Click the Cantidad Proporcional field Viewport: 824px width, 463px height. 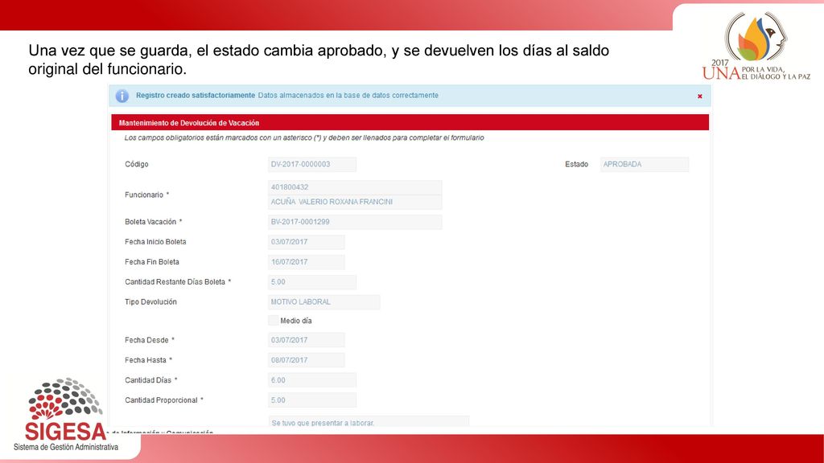click(312, 400)
